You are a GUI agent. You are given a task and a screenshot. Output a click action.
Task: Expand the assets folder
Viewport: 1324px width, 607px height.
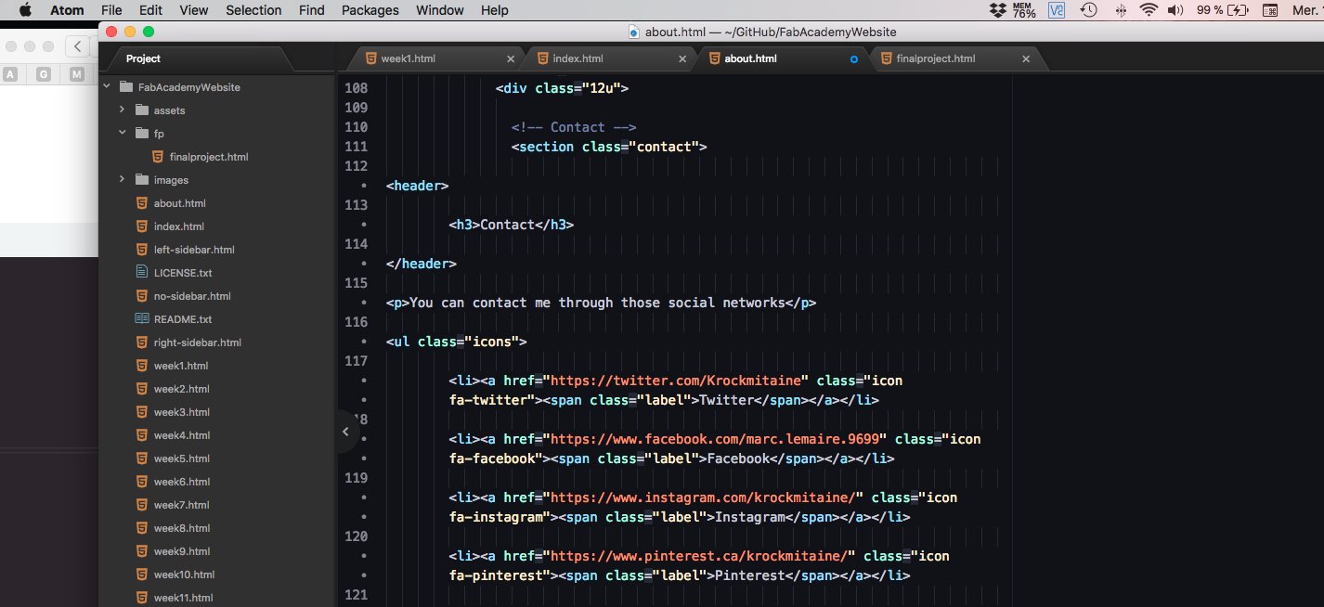(122, 110)
